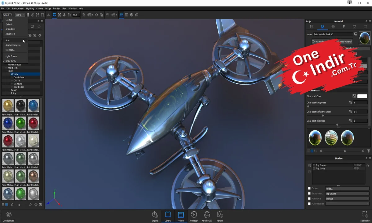Save material to library icon
The width and height of the screenshot is (372, 223).
pyautogui.click(x=356, y=34)
